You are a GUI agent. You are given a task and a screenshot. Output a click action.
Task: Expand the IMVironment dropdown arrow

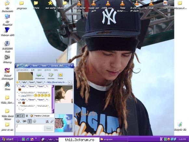(43, 76)
